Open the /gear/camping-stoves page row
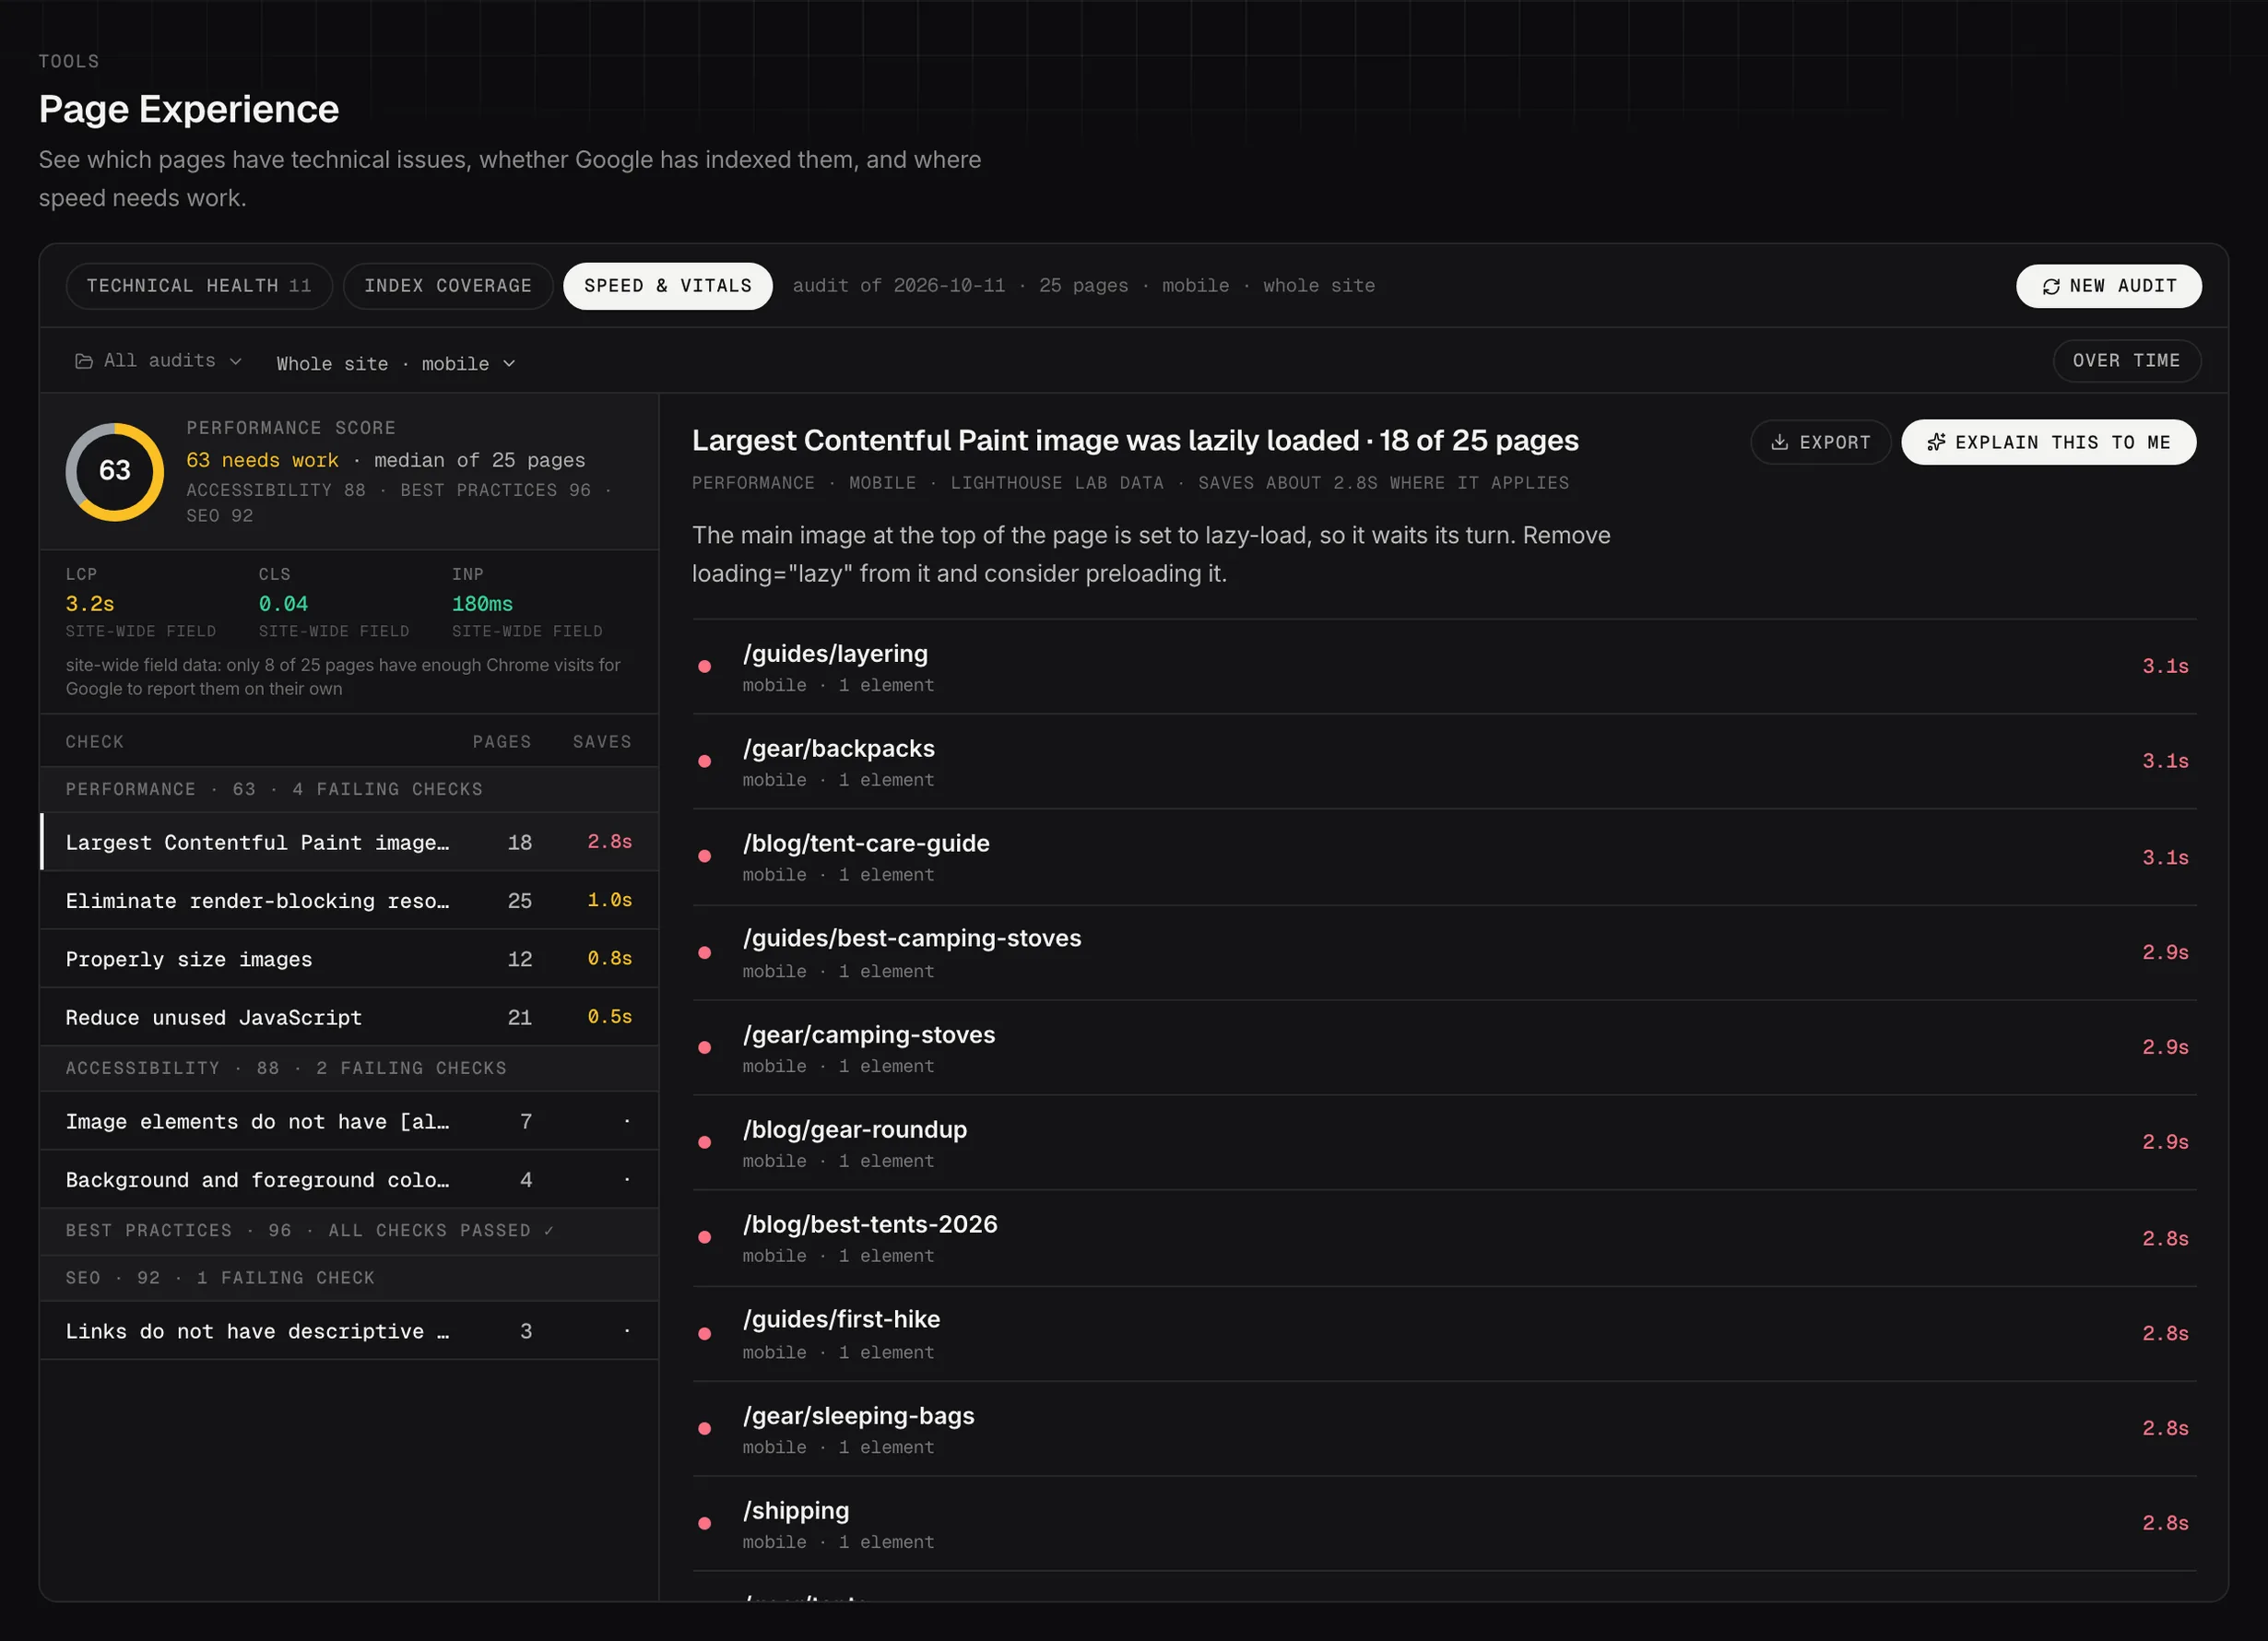The width and height of the screenshot is (2268, 1641). tap(1444, 1048)
